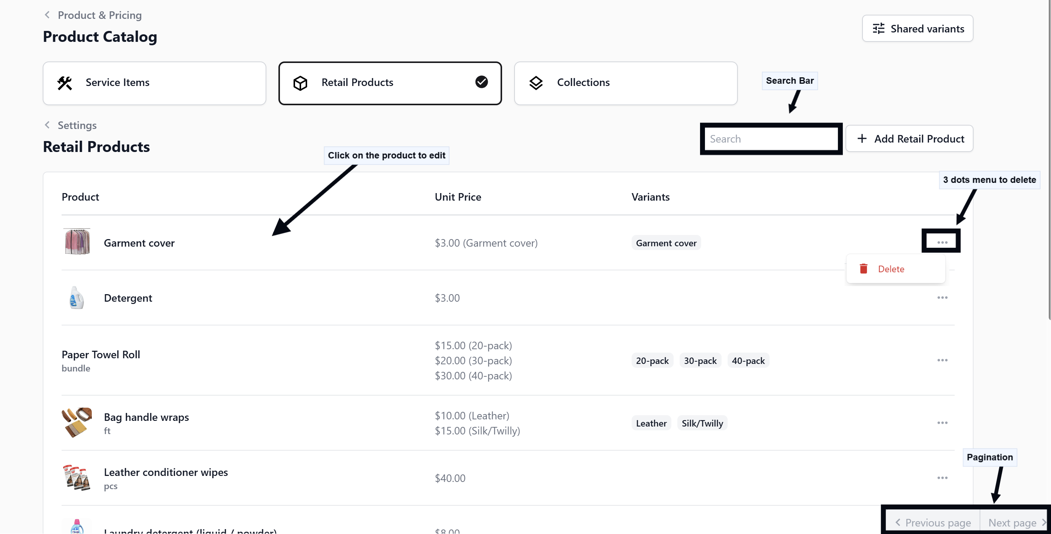Click the Shared variants sliders icon

pyautogui.click(x=878, y=29)
